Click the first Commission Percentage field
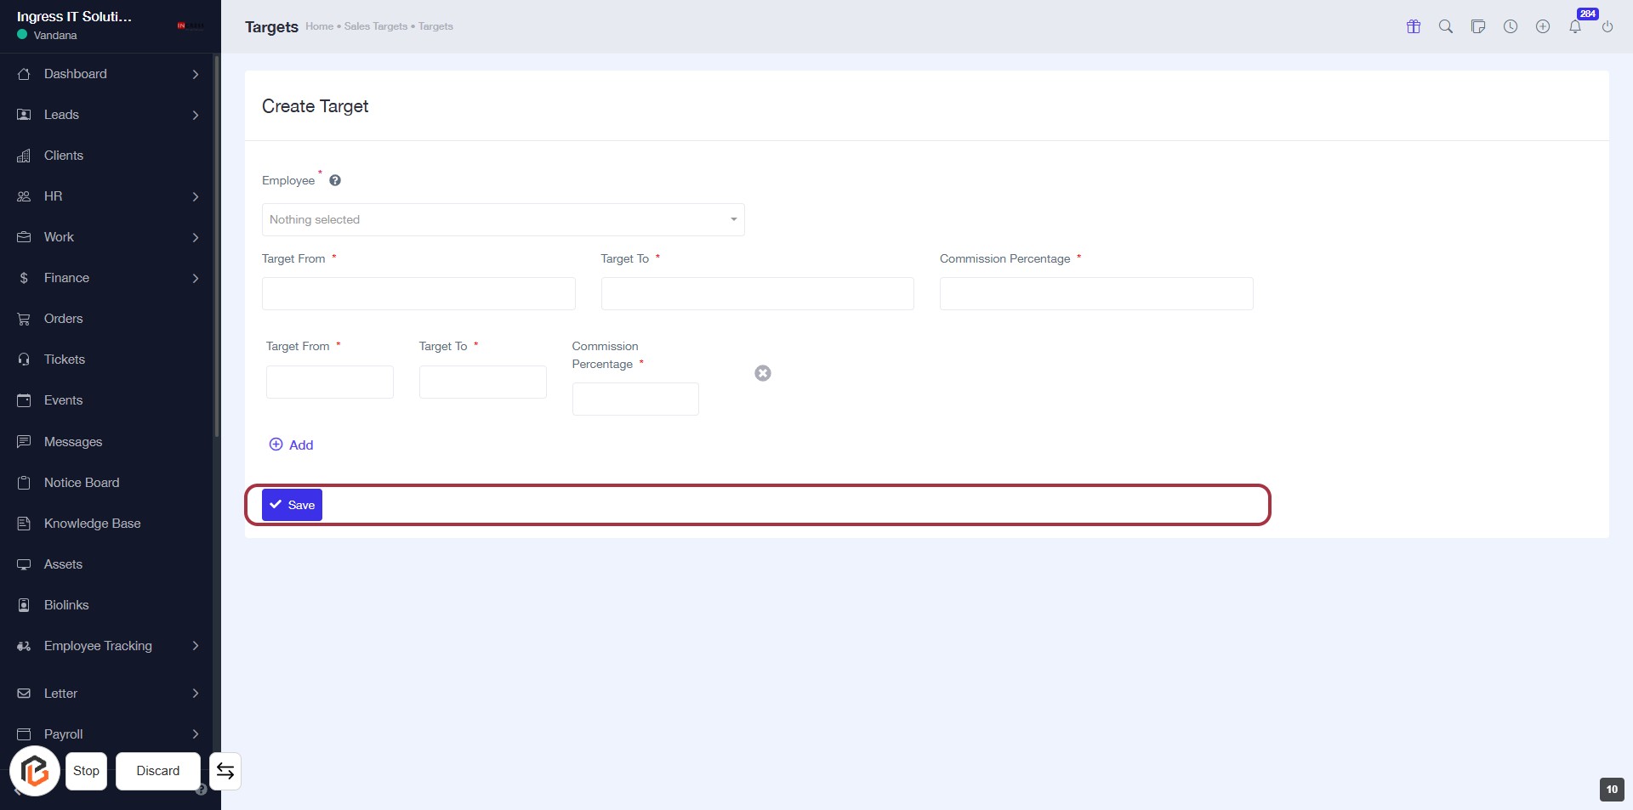 click(x=1095, y=293)
